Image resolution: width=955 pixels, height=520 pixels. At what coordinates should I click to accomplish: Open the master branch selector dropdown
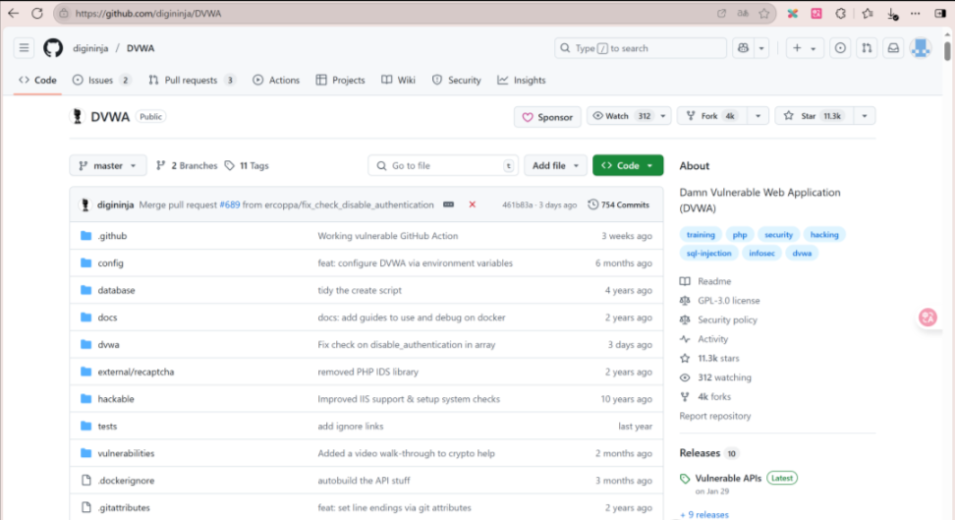pos(108,166)
